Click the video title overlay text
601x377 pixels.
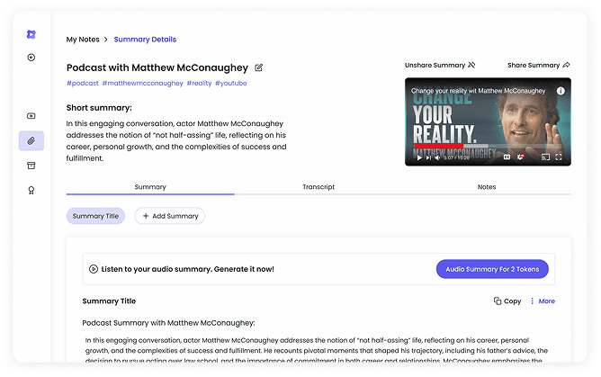coord(478,91)
